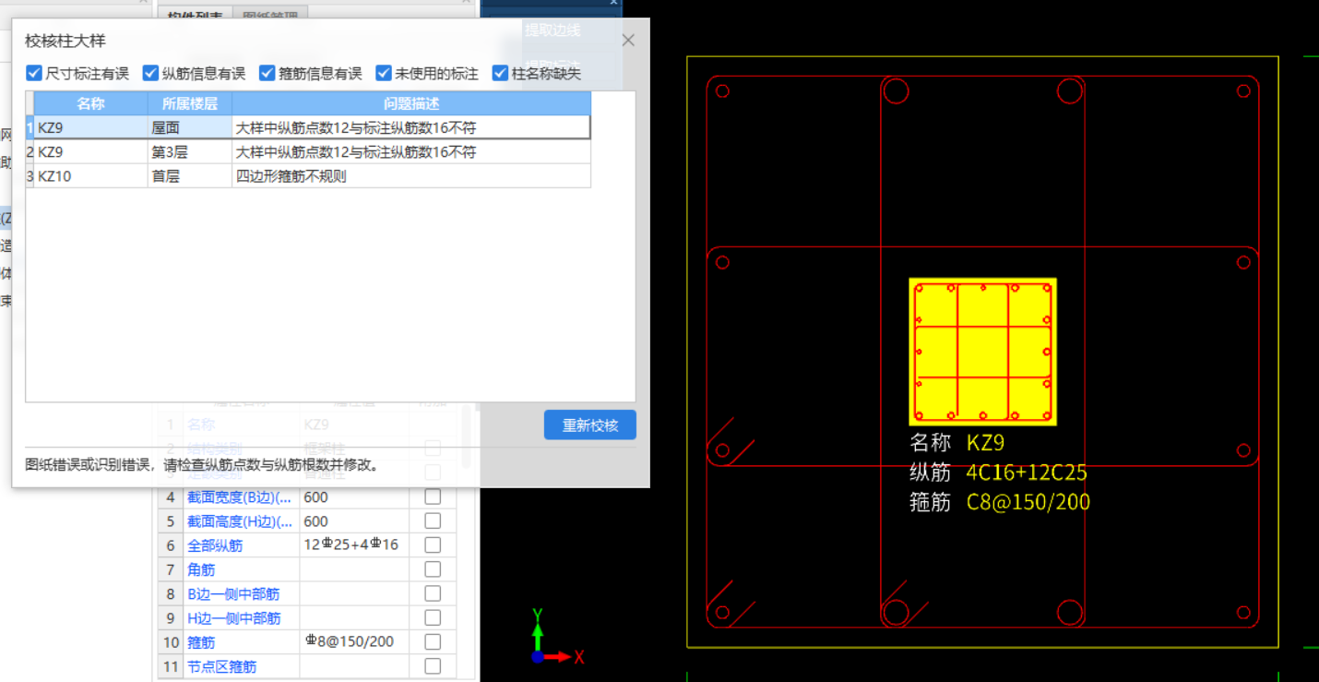Click the 4C16+12C25 rebar annotation
Image resolution: width=1319 pixels, height=682 pixels.
[1027, 473]
